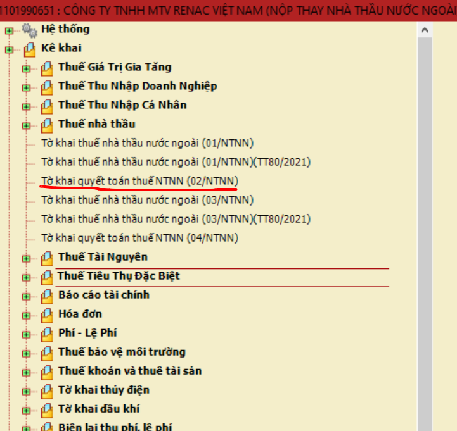Select the Thuế Tiêu Thụ Đặc Biệt item
Viewport: 457px width, 431px height.
[119, 276]
